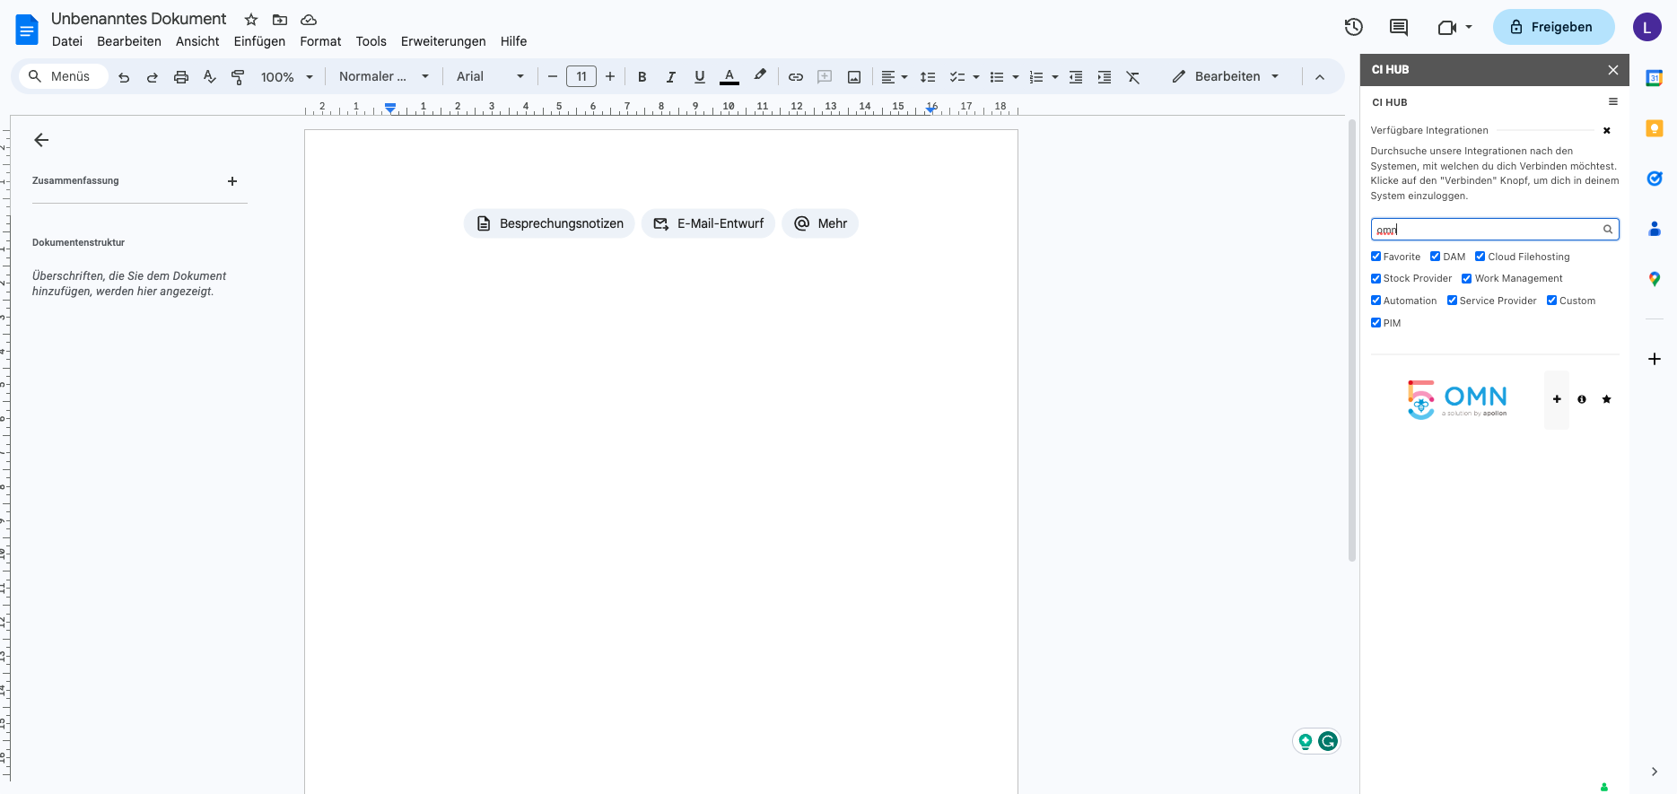
Task: Add a comment using toolbar icon
Action: point(825,77)
